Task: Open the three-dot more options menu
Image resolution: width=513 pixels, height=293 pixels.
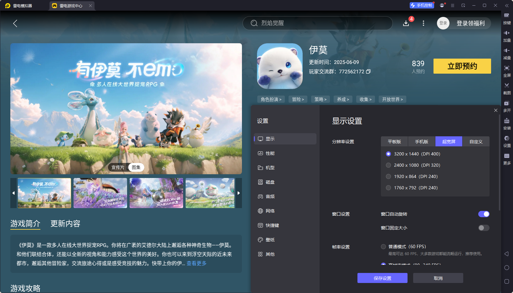Action: [423, 23]
